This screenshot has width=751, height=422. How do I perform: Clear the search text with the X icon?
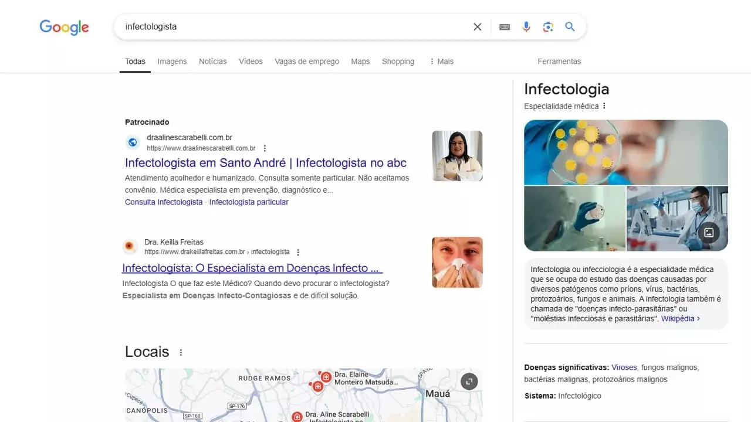(x=478, y=27)
